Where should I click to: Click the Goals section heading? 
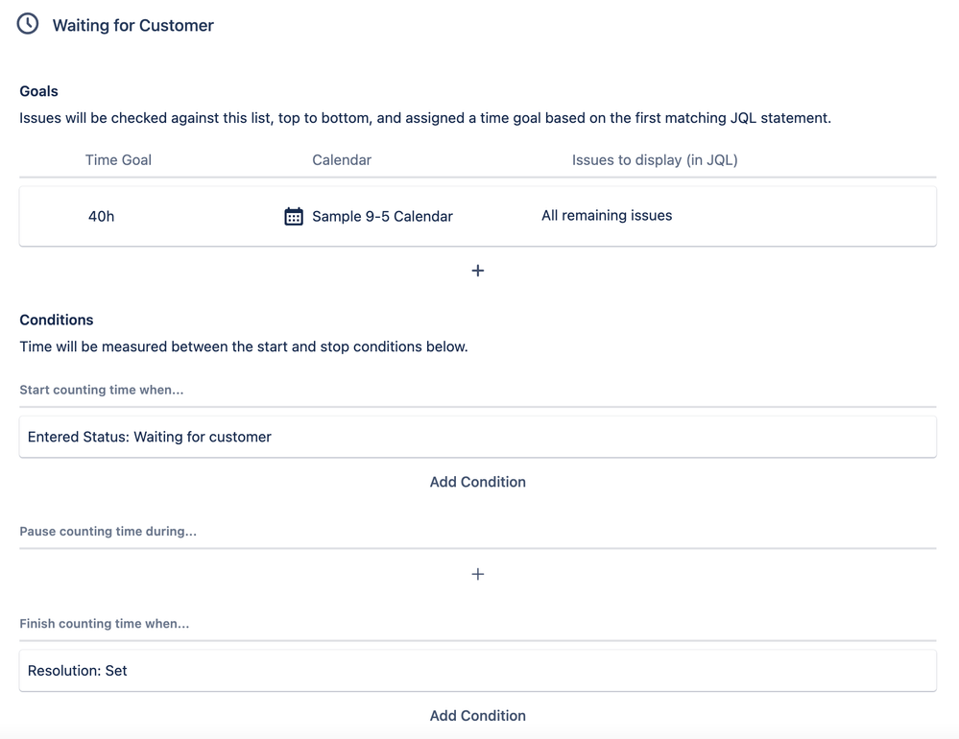pyautogui.click(x=38, y=91)
